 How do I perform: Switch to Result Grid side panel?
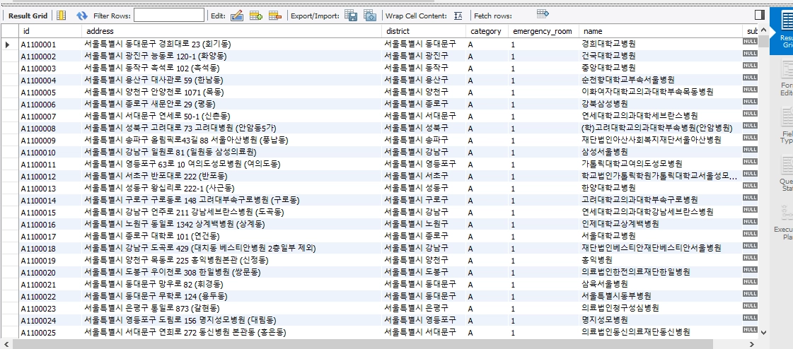[783, 31]
